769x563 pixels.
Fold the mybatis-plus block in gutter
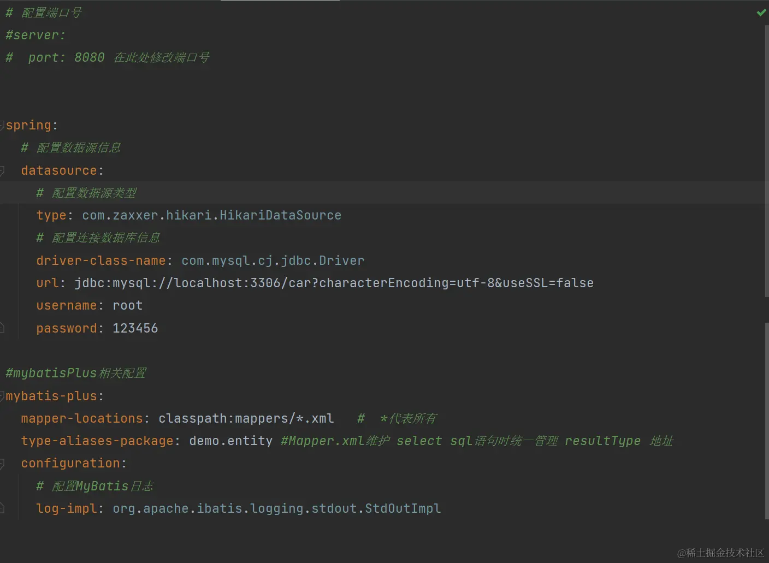pyautogui.click(x=2, y=396)
